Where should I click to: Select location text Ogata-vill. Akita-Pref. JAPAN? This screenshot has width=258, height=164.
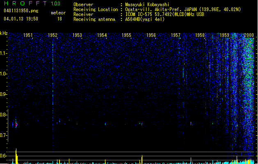[161, 9]
